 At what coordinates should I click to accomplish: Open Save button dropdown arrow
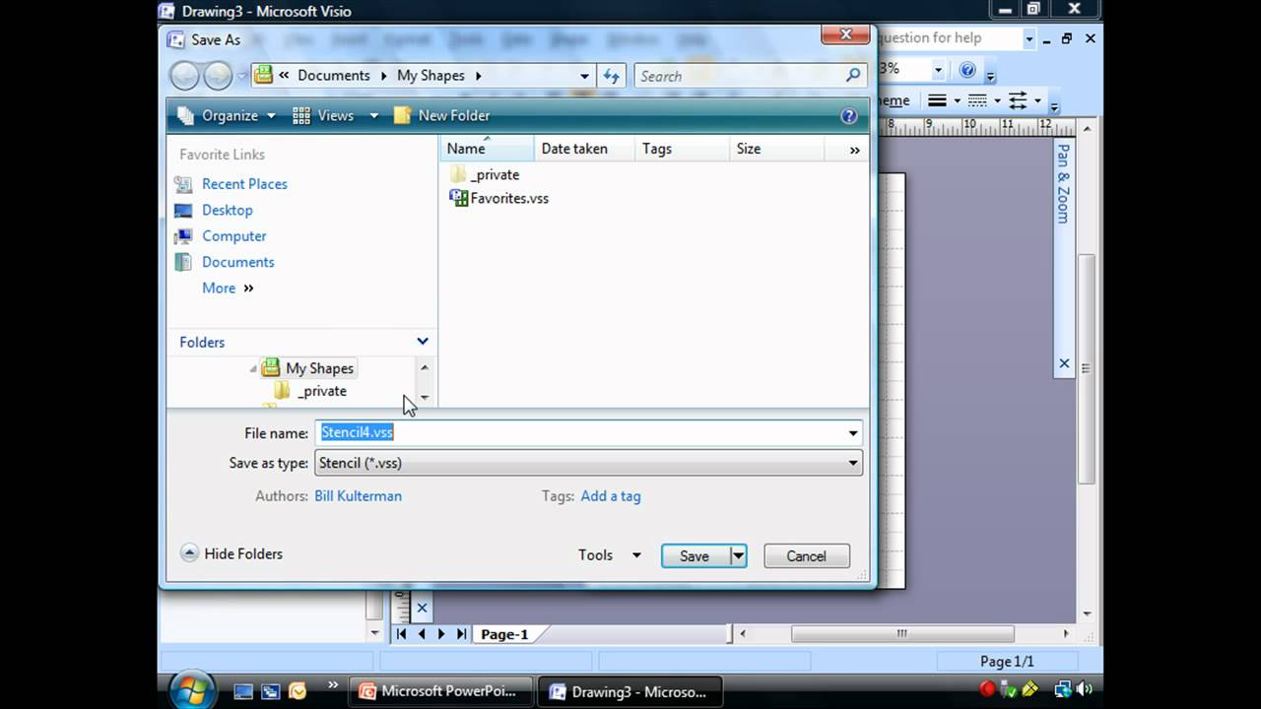click(738, 556)
